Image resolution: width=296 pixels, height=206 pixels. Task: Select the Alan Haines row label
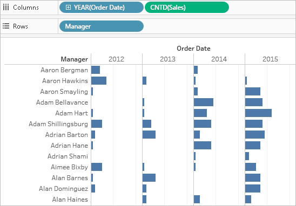coord(70,200)
